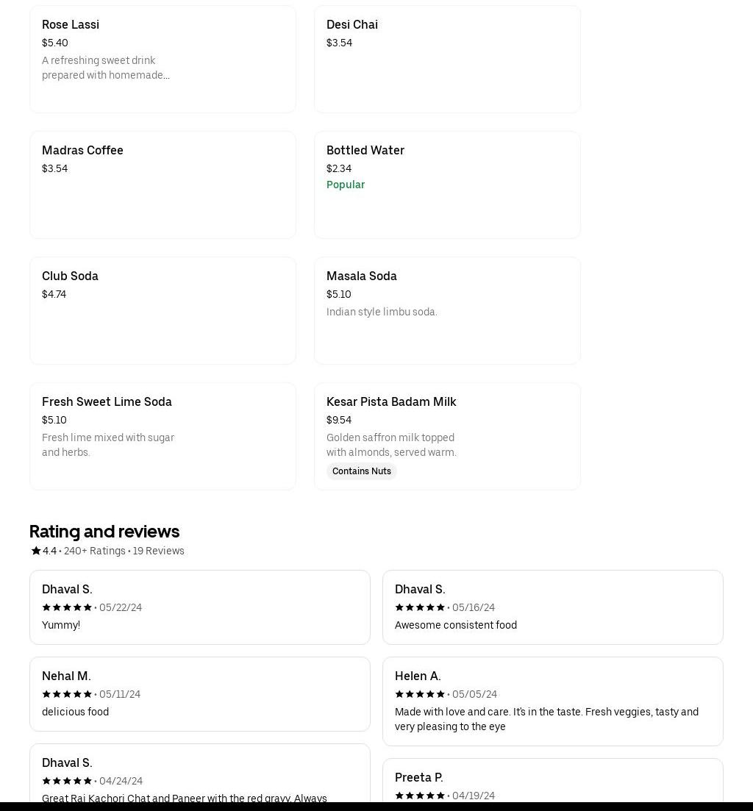Click the Rating and reviews heading
The width and height of the screenshot is (753, 811).
click(104, 531)
